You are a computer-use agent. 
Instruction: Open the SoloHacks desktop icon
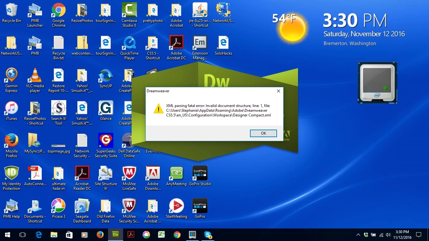[x=223, y=46]
